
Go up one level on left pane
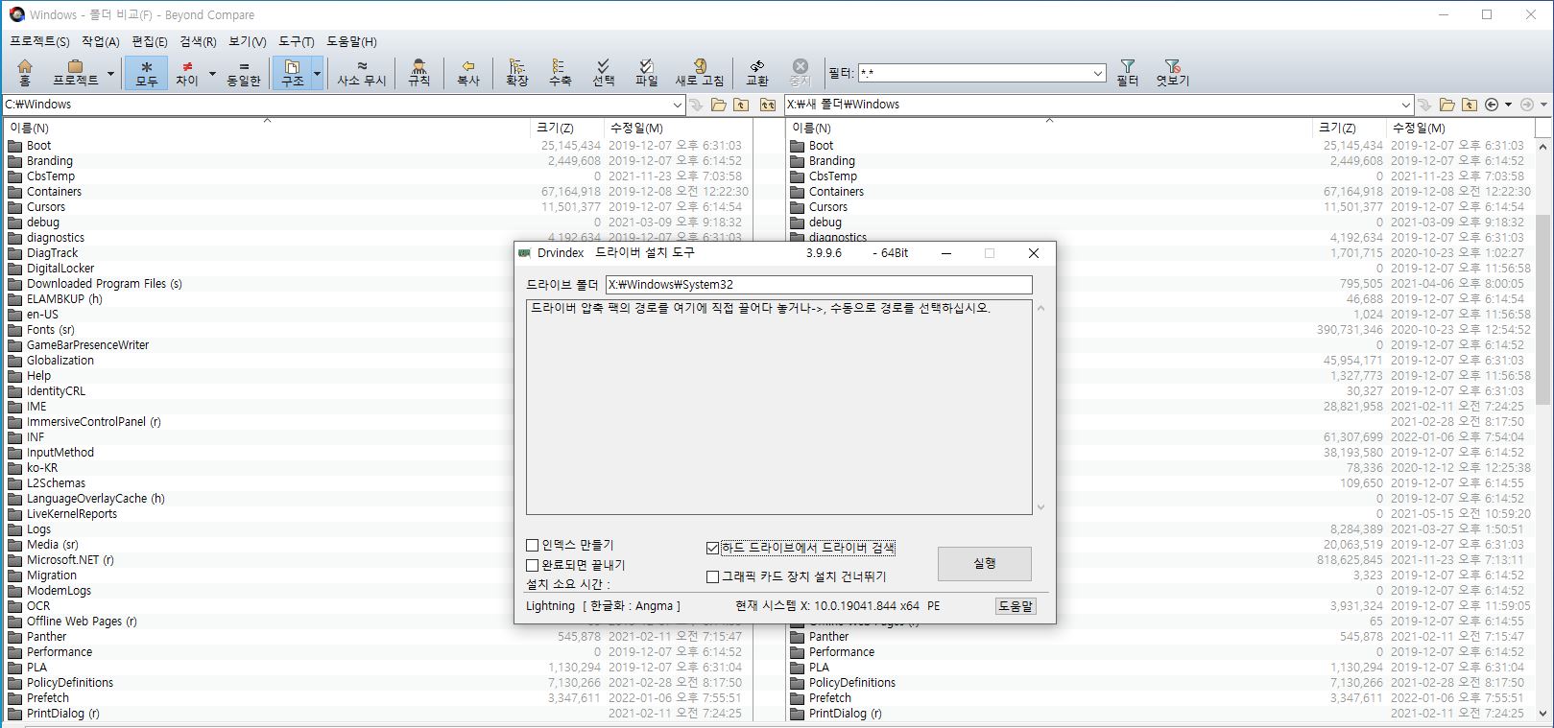pyautogui.click(x=741, y=105)
